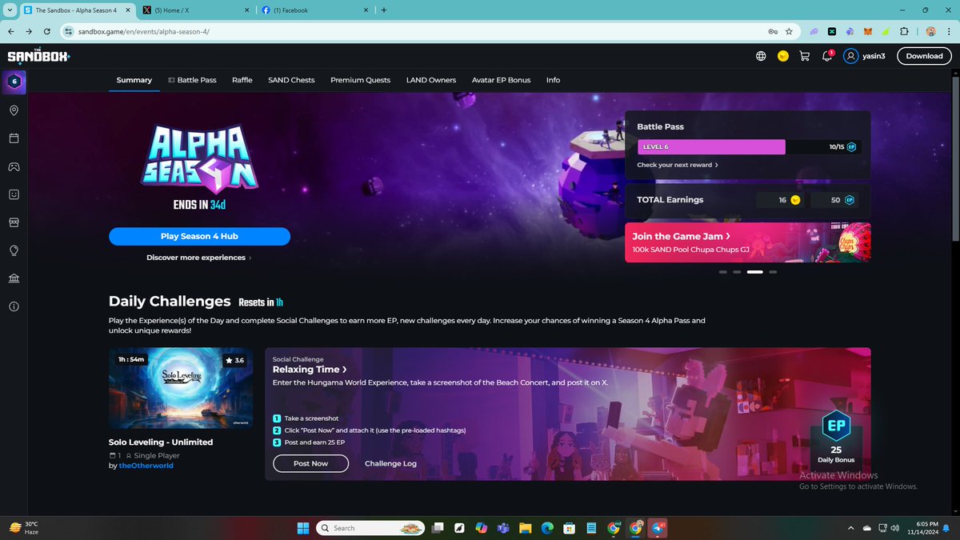Switch to the Facebook browser tab
This screenshot has height=540, width=960.
pyautogui.click(x=315, y=10)
